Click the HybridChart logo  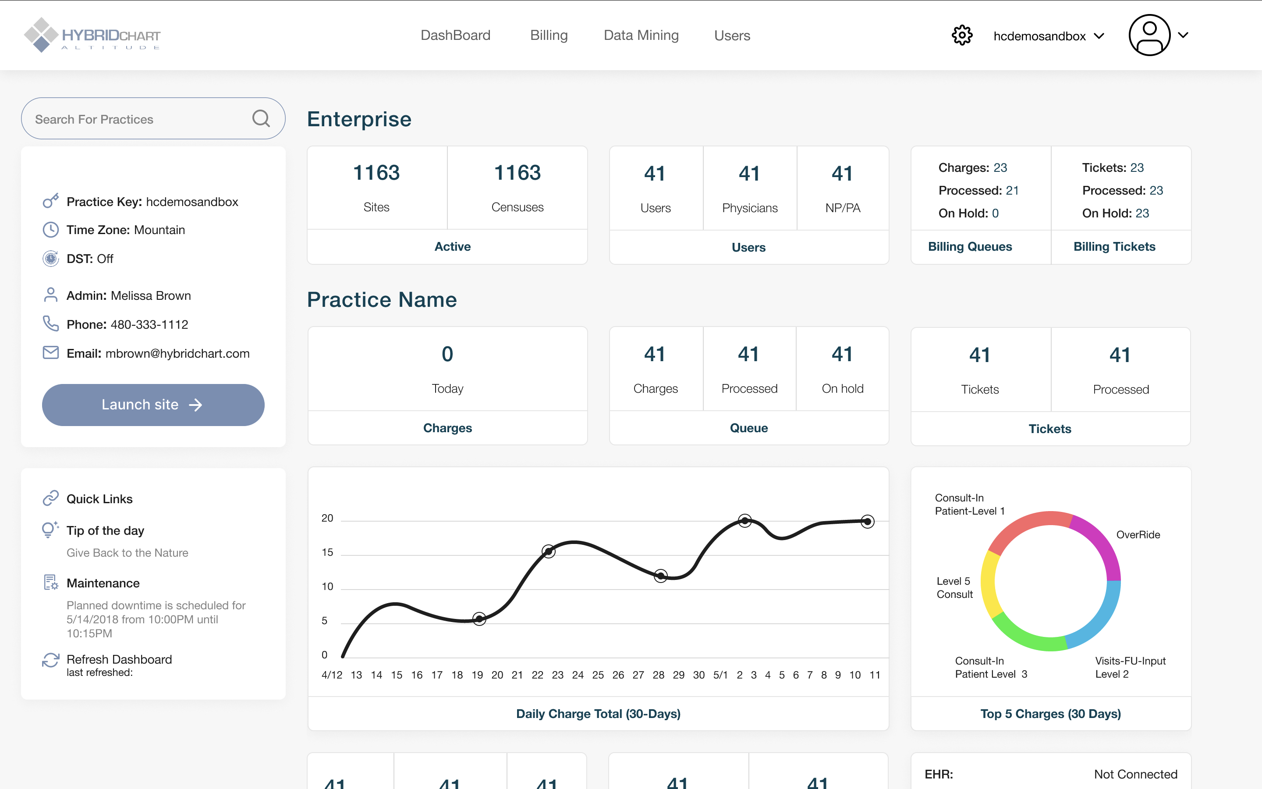click(x=92, y=35)
